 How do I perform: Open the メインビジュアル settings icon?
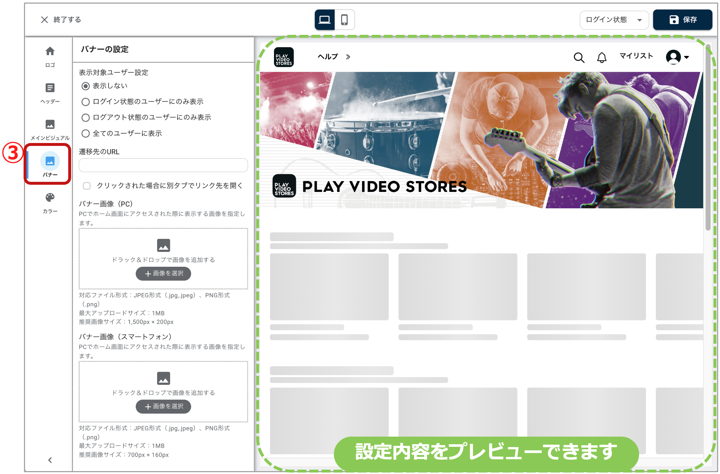click(x=50, y=124)
